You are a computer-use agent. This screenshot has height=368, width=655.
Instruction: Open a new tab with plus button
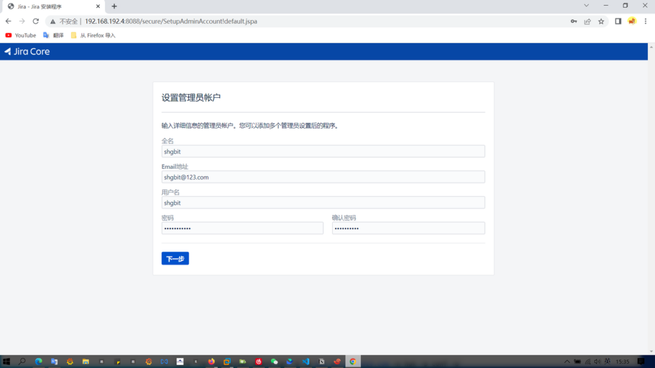point(114,6)
